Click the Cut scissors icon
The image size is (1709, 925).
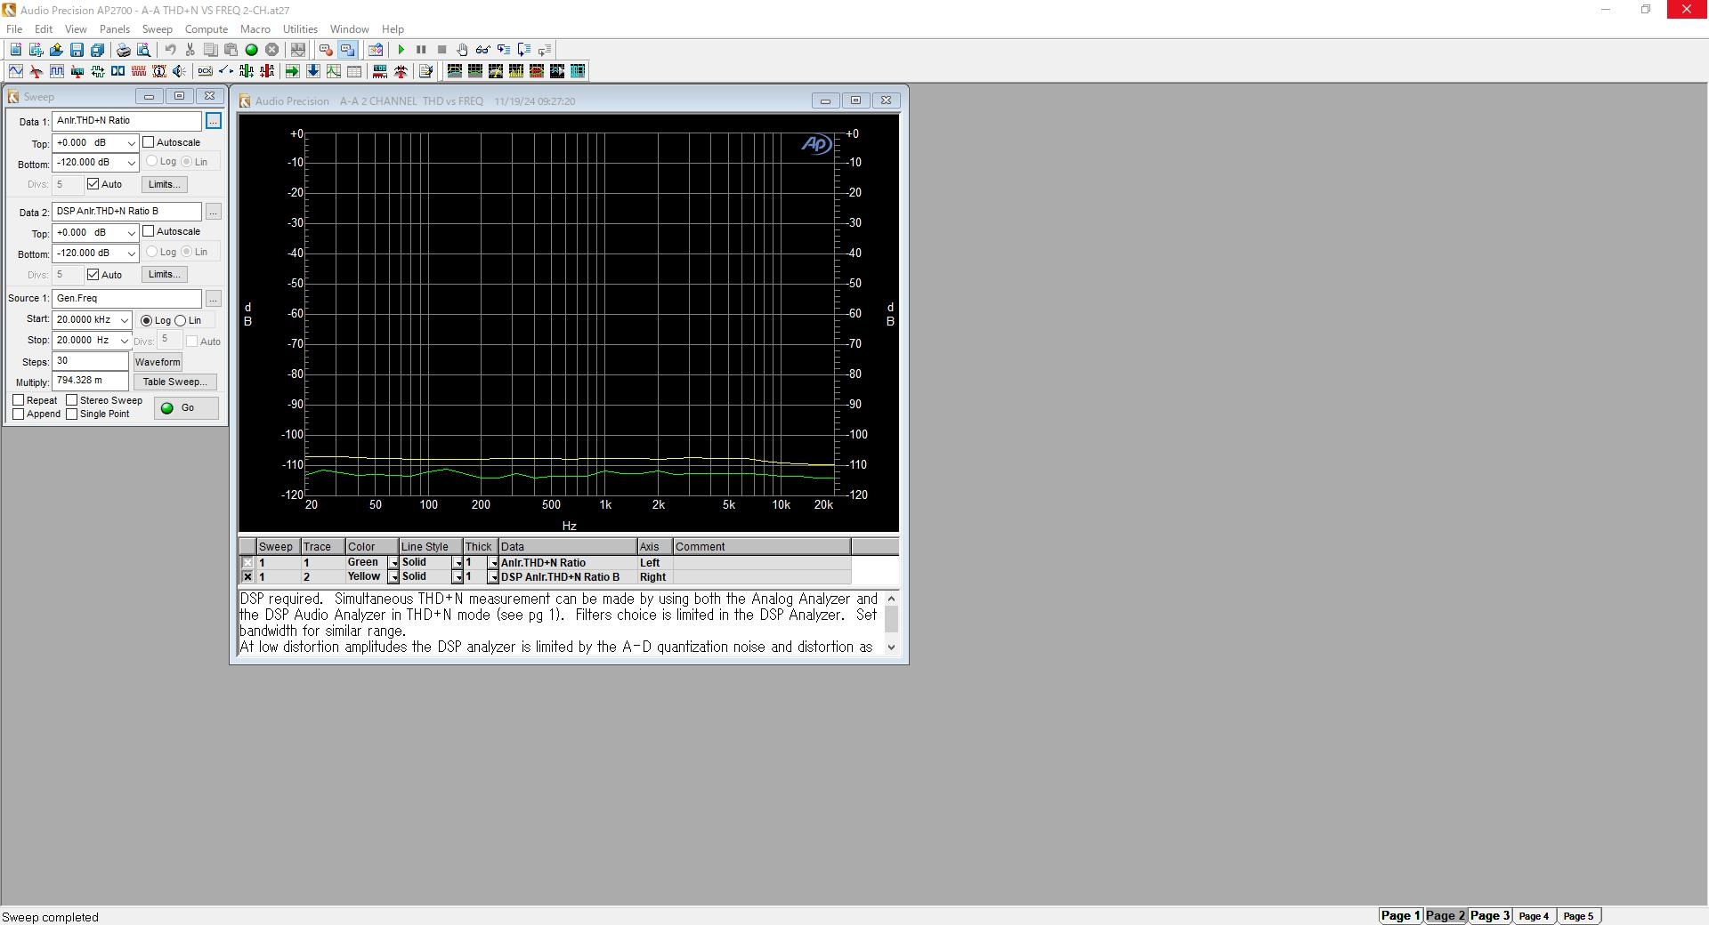[x=190, y=50]
